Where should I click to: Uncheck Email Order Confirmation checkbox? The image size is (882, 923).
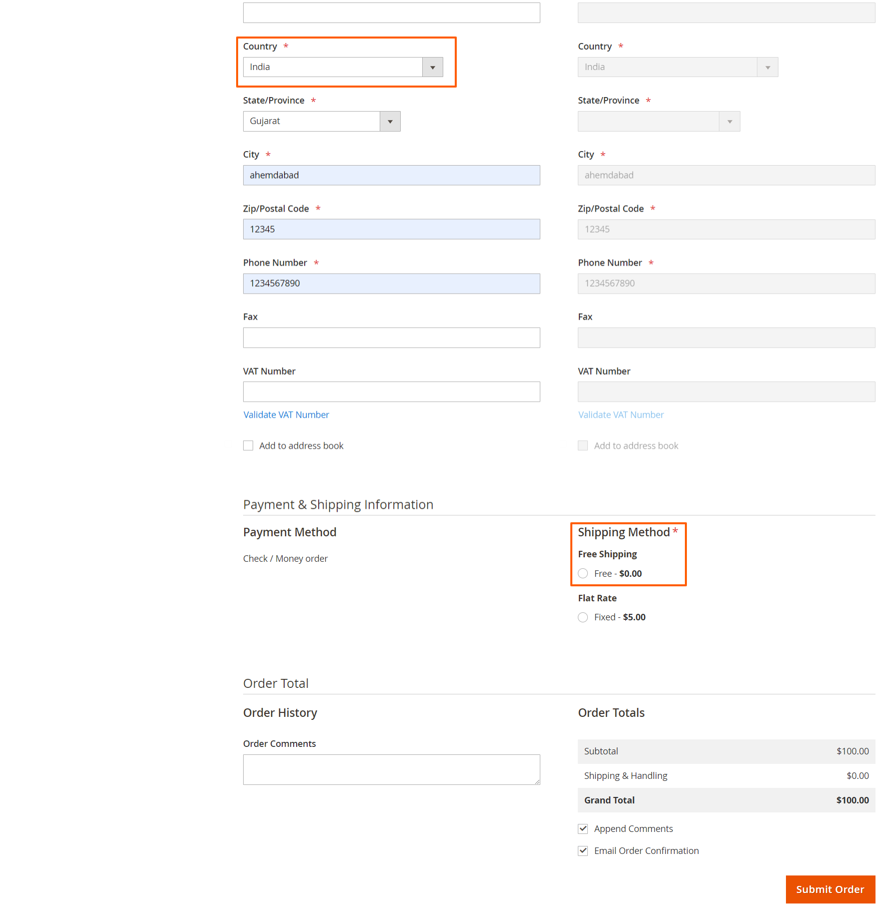click(x=583, y=851)
